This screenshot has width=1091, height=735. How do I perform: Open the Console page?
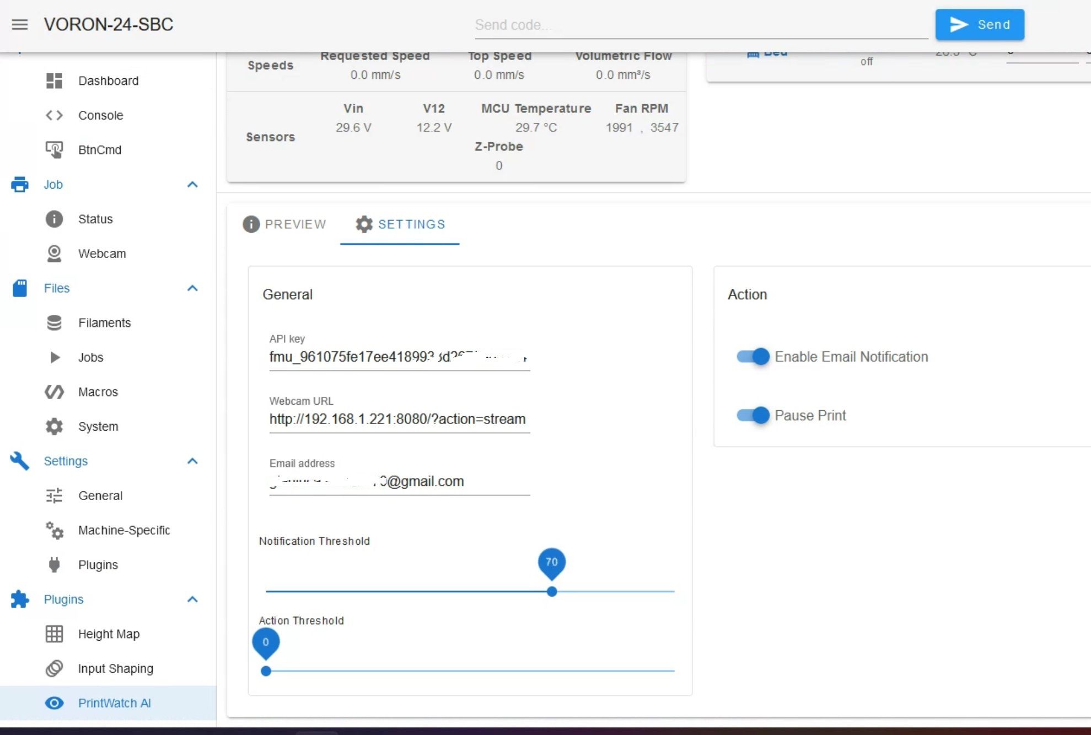click(x=101, y=115)
